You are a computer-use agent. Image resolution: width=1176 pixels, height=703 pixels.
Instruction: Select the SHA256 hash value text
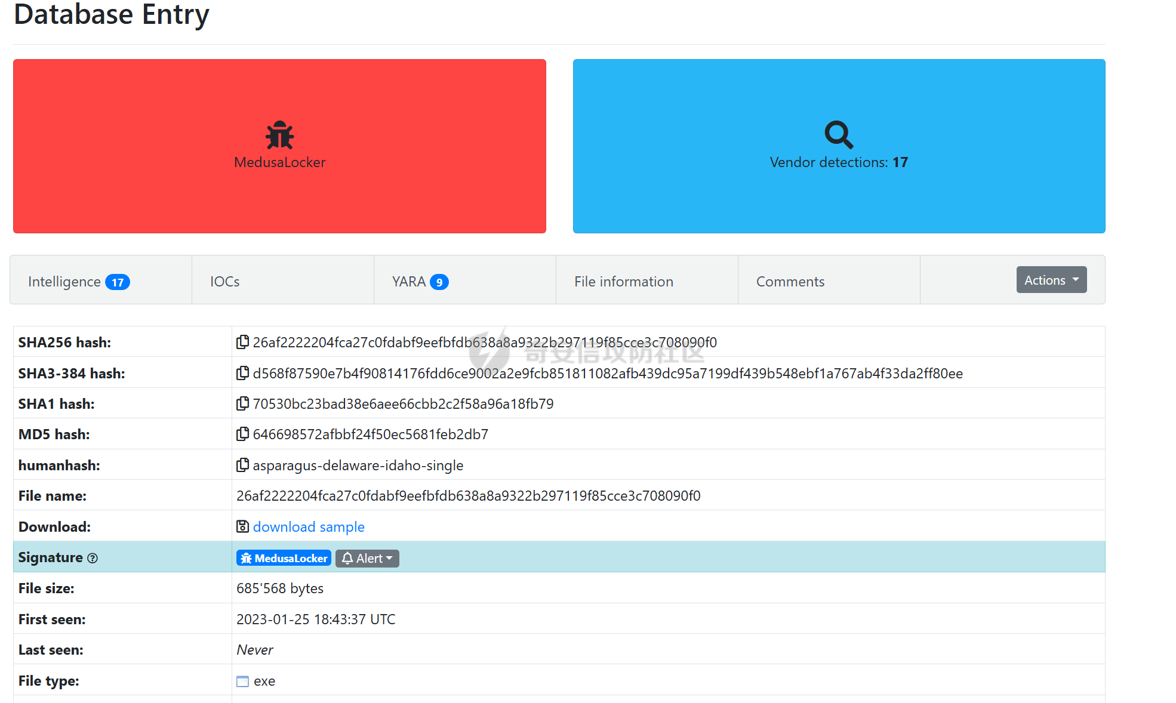[485, 343]
